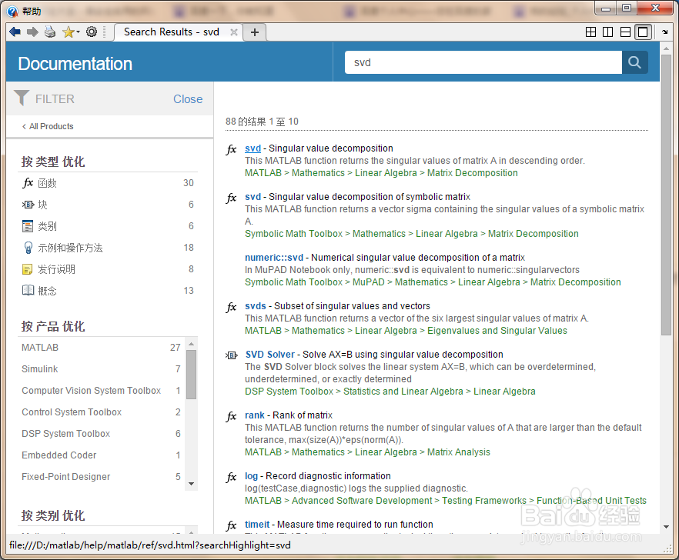Switch to top/bottom split layout

coord(625,32)
